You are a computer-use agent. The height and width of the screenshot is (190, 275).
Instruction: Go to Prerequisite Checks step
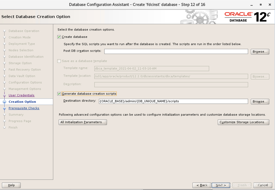pos(24,108)
